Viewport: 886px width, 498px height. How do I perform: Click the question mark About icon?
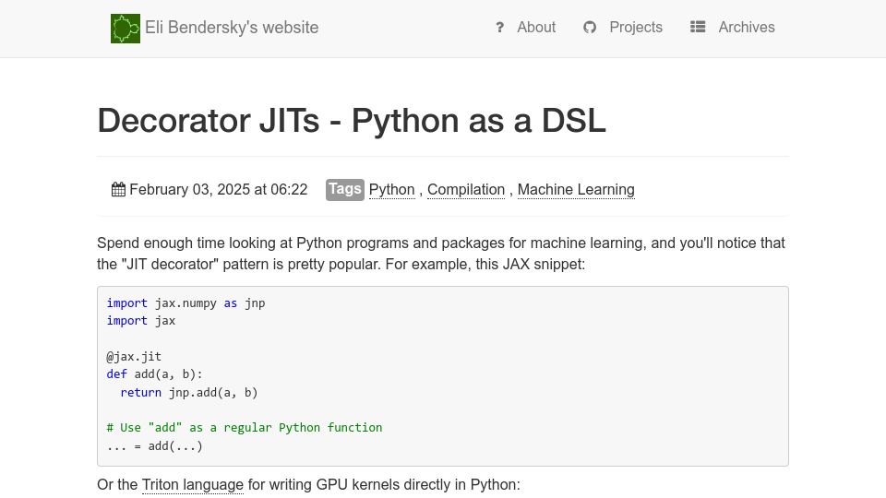[x=499, y=27]
